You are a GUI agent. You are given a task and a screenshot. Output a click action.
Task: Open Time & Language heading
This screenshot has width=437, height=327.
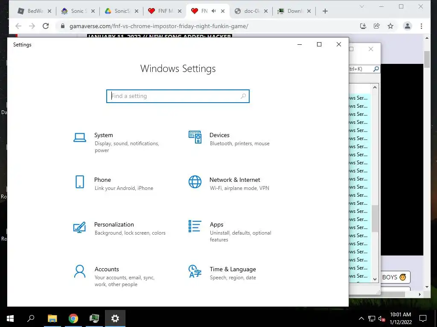coord(233,269)
